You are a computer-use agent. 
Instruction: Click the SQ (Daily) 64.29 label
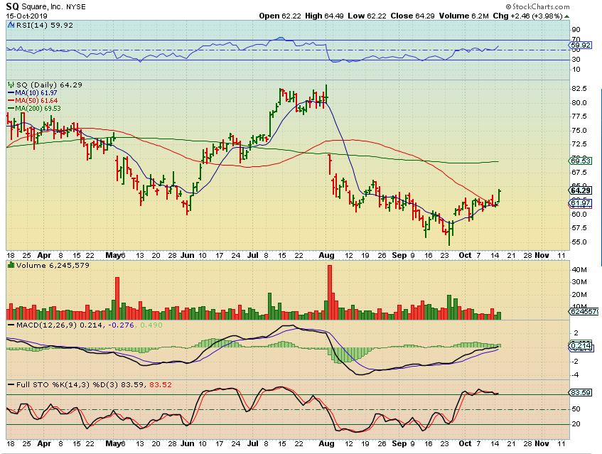pyautogui.click(x=49, y=85)
